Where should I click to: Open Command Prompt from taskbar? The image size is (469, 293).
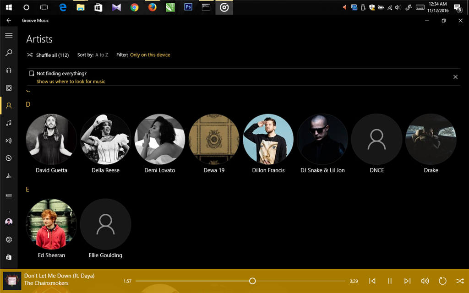tap(206, 7)
